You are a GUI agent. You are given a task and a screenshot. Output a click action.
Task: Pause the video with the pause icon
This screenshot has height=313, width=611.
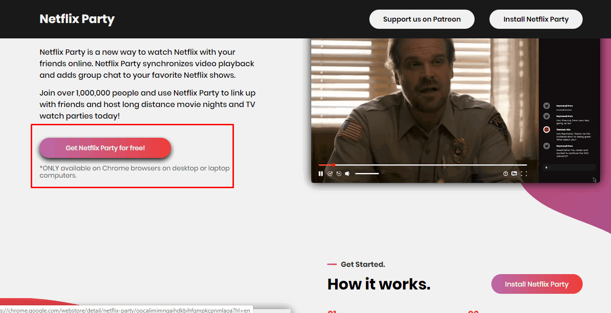(x=321, y=174)
